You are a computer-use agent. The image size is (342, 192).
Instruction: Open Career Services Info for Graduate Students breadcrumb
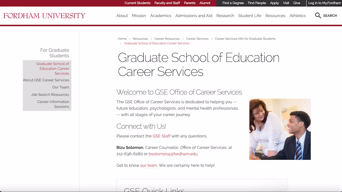point(245,39)
